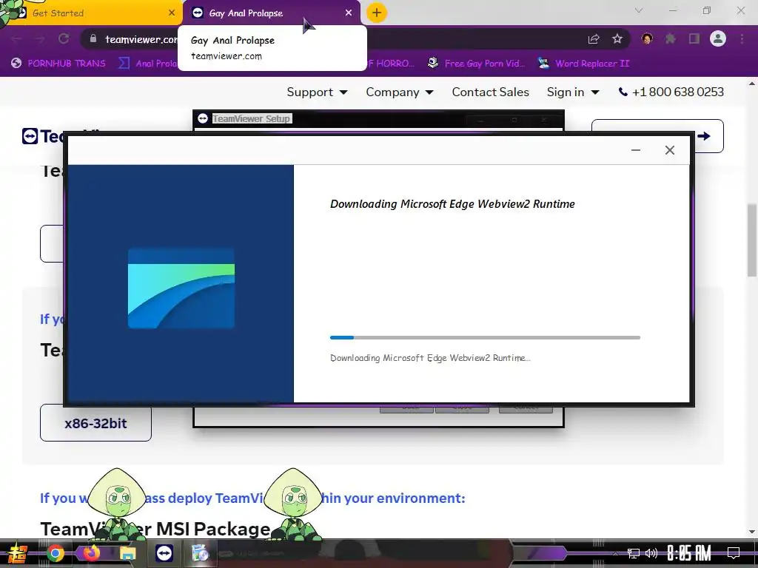Toggle the browser side panel
This screenshot has height=568, width=758.
[x=694, y=38]
